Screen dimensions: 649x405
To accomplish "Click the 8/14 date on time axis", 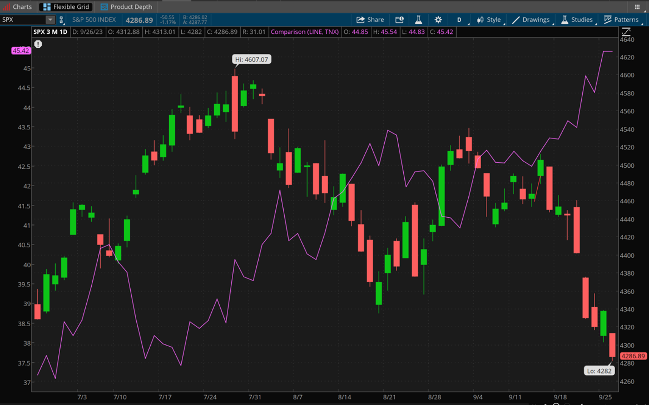I will (344, 397).
